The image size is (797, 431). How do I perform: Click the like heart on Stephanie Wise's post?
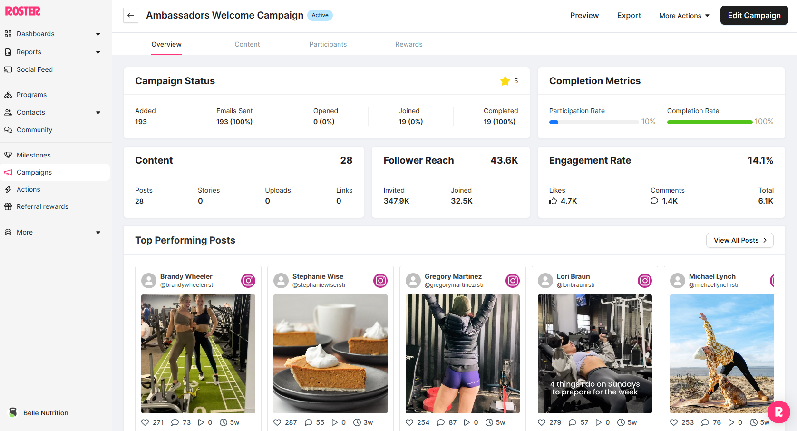click(x=278, y=422)
